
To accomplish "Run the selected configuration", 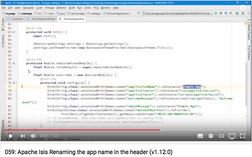I will [x=216, y=13].
